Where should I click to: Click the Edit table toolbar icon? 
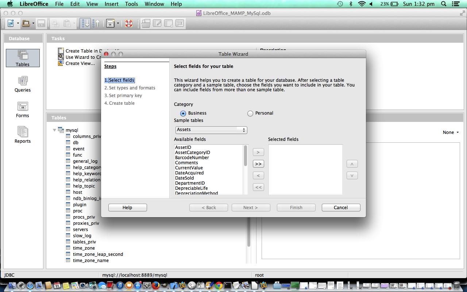click(x=157, y=23)
